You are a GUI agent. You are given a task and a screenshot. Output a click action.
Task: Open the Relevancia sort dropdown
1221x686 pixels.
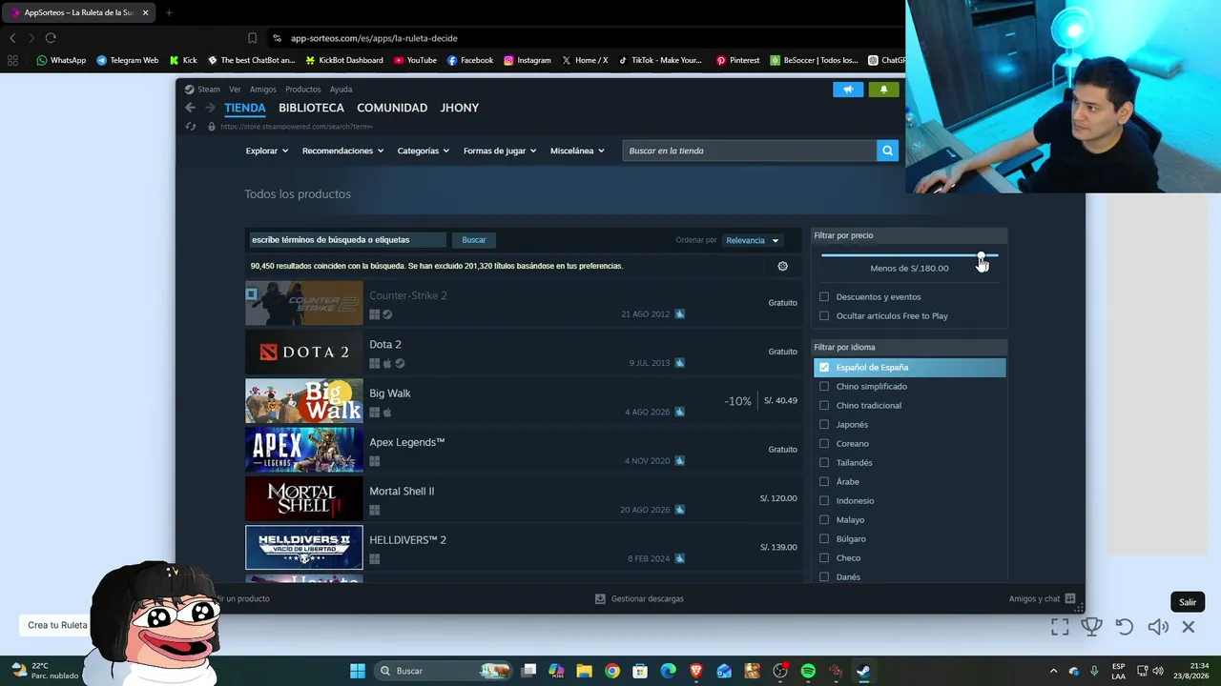(x=753, y=240)
